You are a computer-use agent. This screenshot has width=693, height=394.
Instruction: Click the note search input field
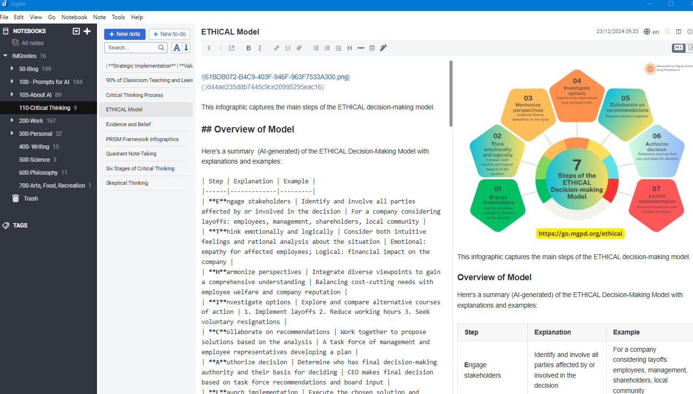click(x=132, y=48)
